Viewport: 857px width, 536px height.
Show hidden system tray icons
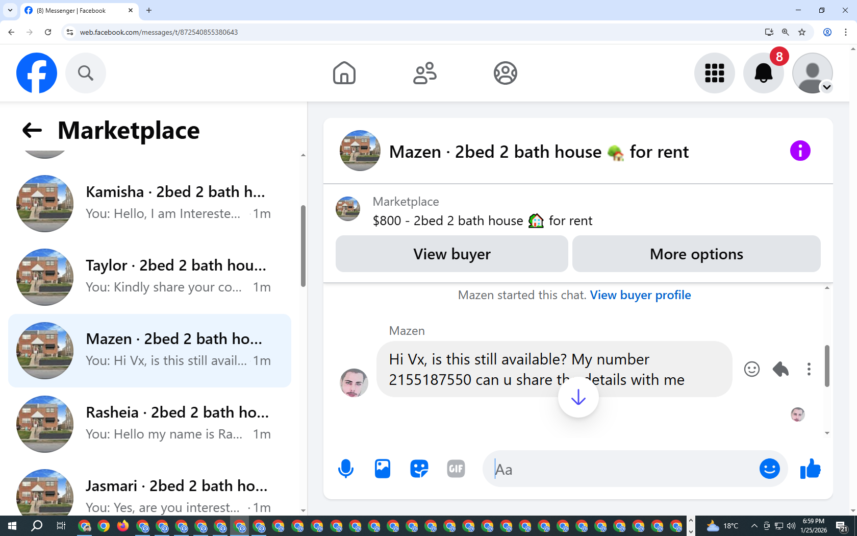[x=754, y=526]
